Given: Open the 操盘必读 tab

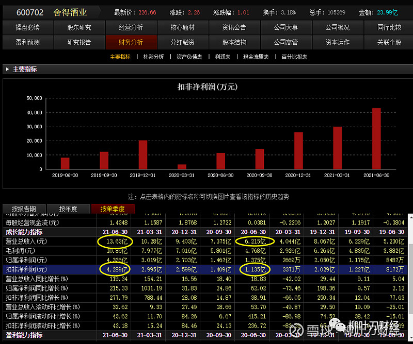Looking at the screenshot, I should pos(28,27).
